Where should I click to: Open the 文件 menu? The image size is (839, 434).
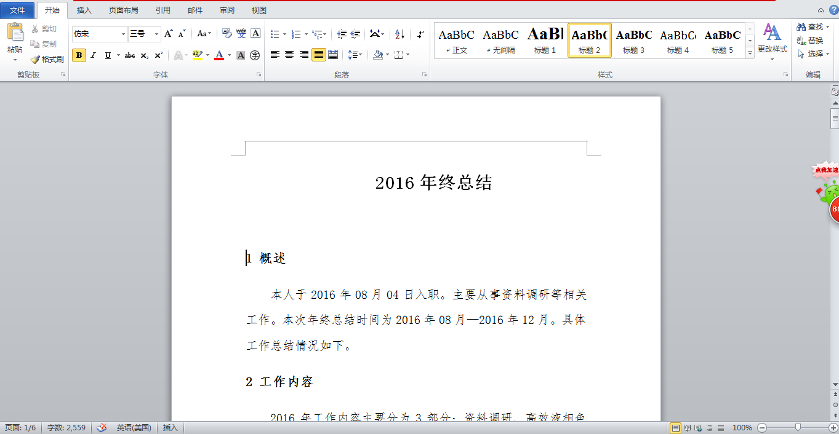click(18, 10)
